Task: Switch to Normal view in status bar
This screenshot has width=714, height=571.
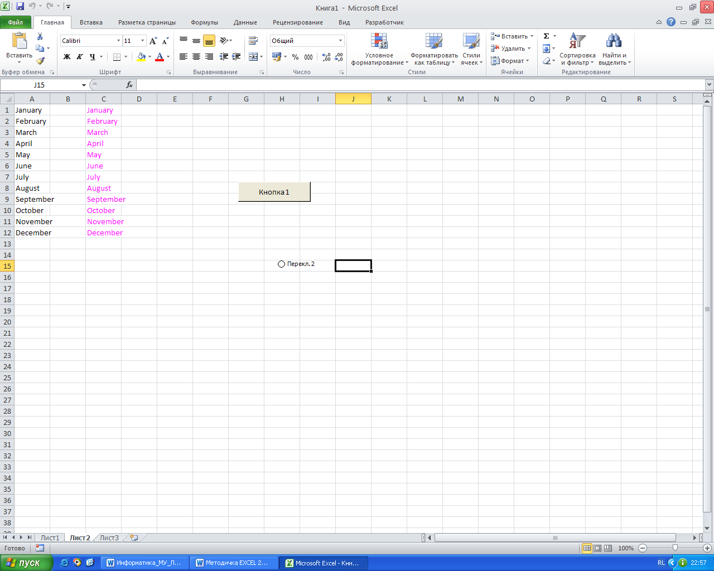Action: click(587, 548)
